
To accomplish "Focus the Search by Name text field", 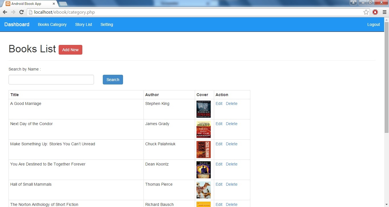I will coord(51,80).
